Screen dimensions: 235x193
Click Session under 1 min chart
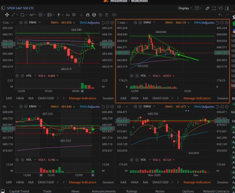pyautogui.click(x=223, y=98)
